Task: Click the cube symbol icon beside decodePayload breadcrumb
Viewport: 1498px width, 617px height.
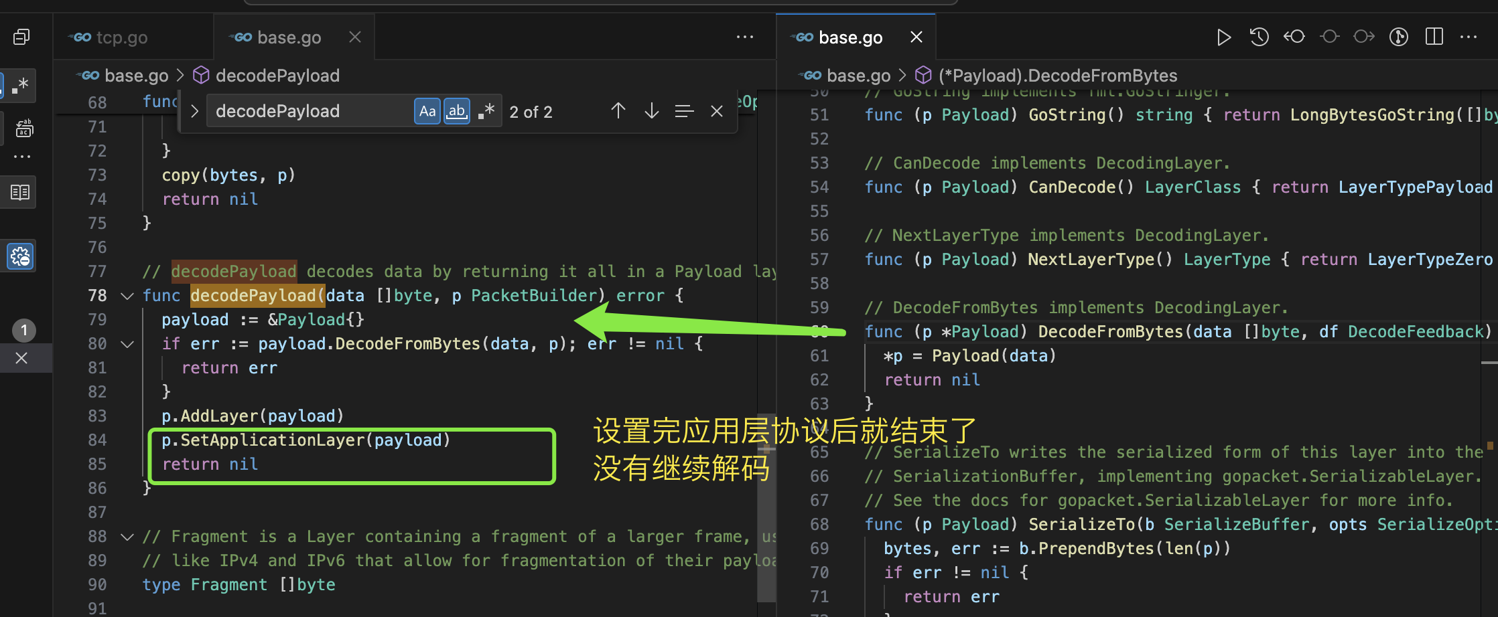Action: pos(201,76)
